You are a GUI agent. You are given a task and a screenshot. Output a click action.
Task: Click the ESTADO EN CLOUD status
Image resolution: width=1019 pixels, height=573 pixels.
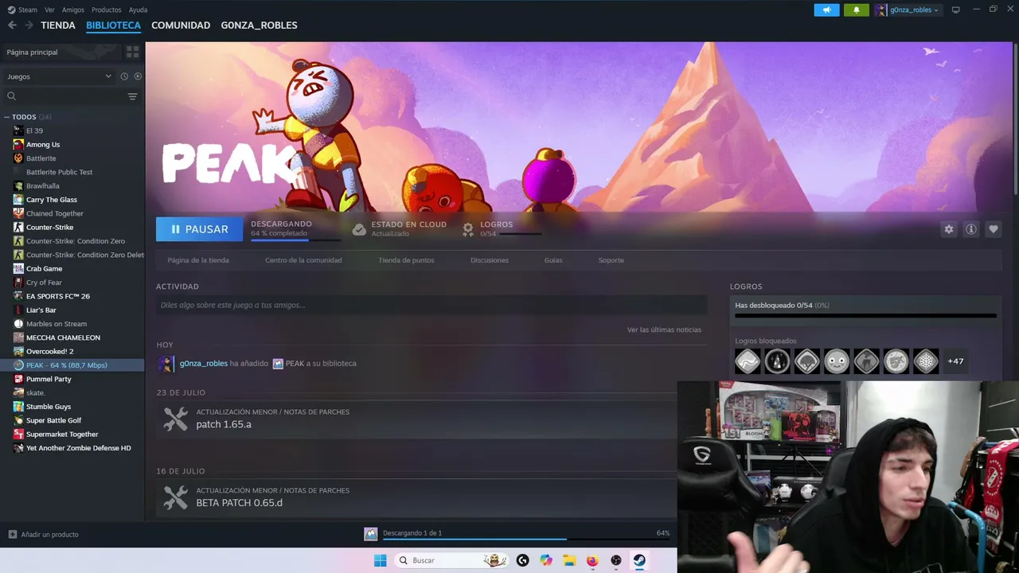coord(400,229)
